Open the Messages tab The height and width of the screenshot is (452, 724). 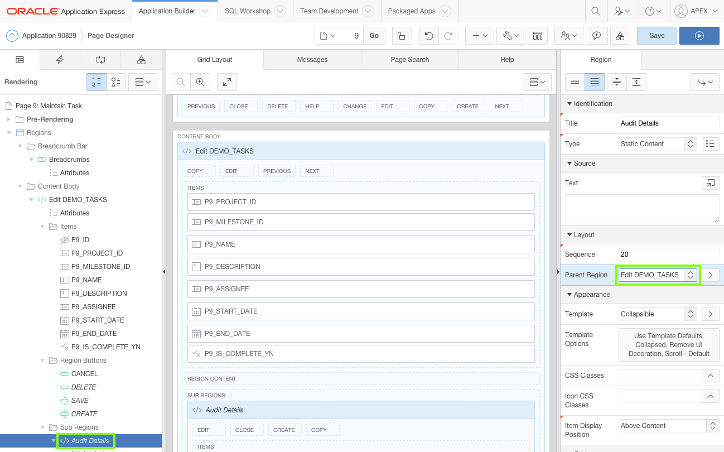click(312, 59)
